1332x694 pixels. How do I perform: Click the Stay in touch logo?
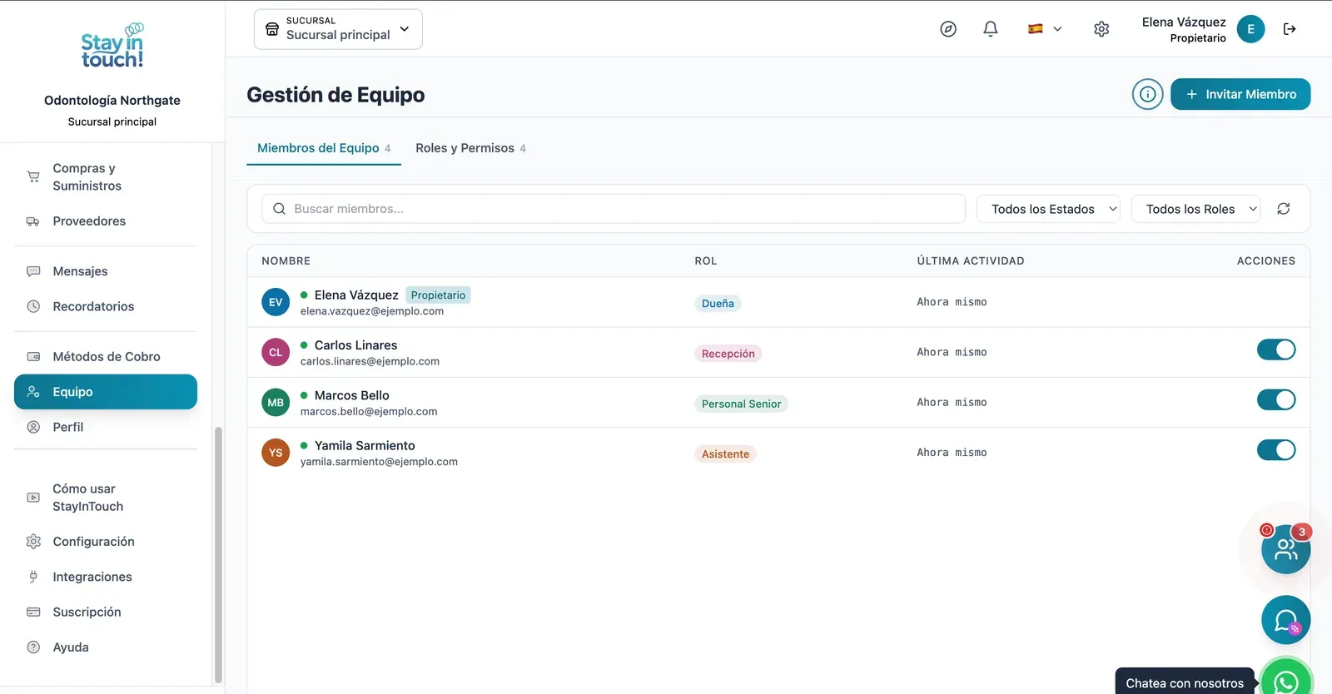pos(112,47)
